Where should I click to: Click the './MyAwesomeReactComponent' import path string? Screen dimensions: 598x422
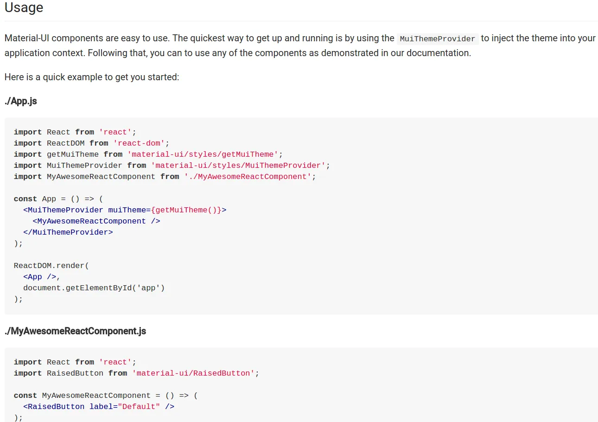(x=248, y=177)
